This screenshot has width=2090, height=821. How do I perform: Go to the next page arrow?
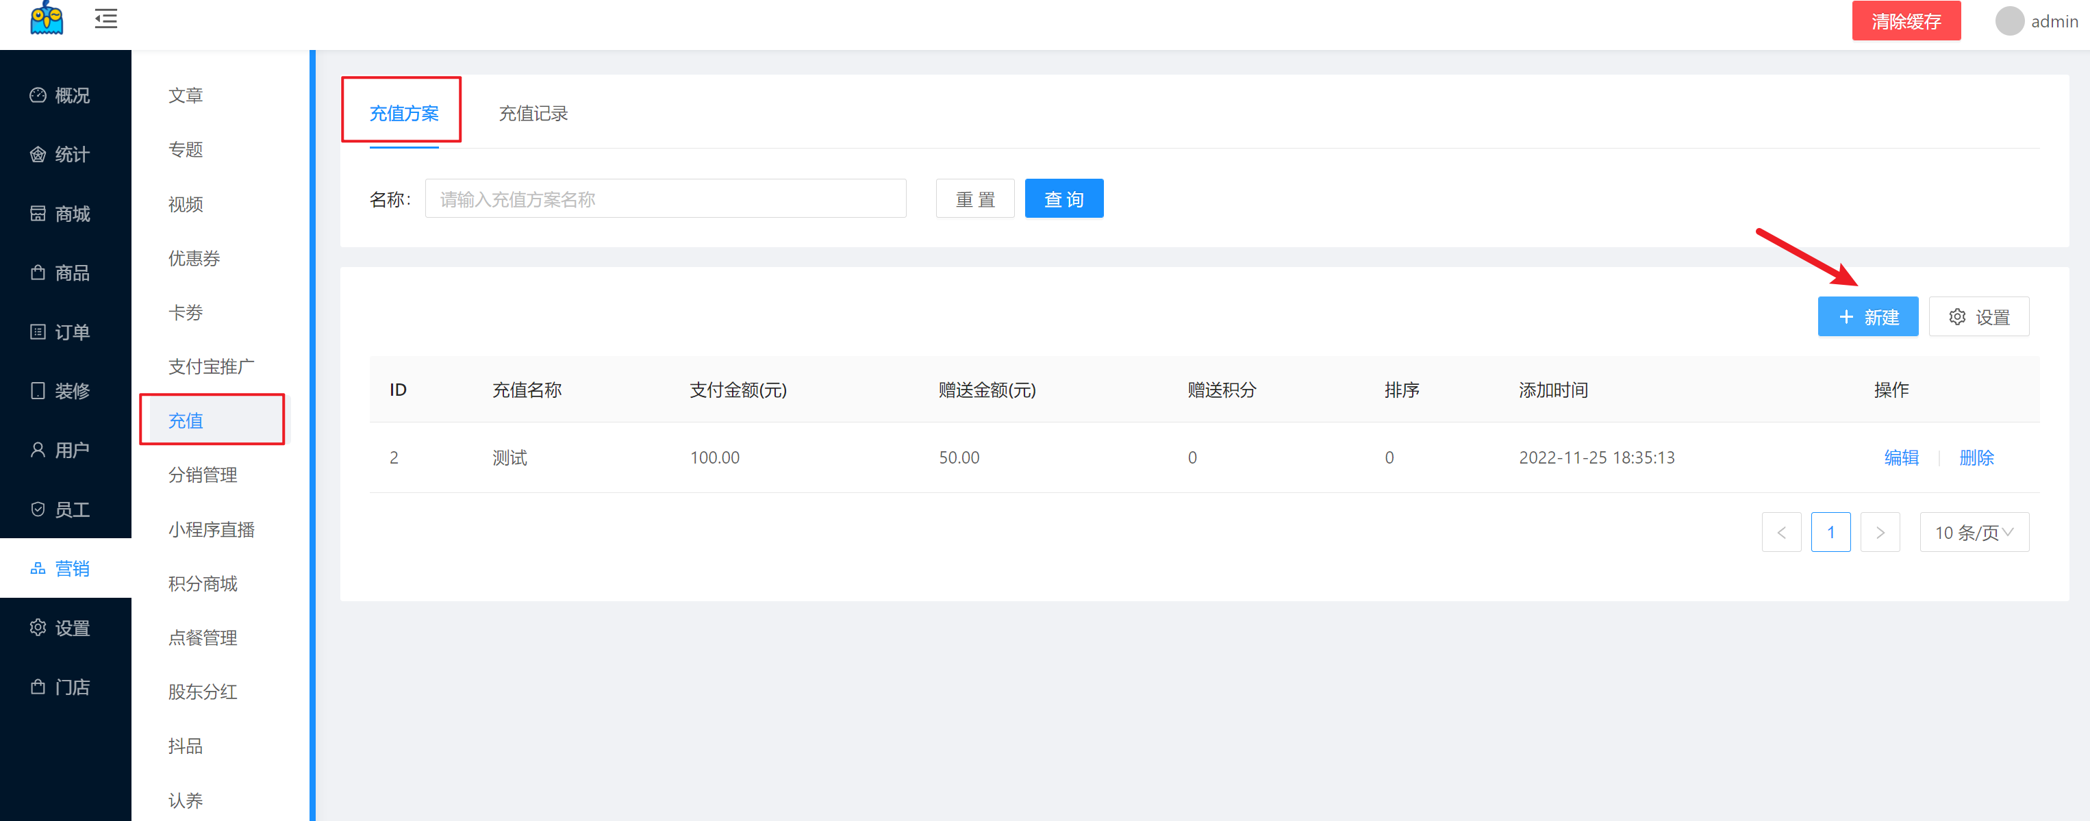coord(1879,532)
